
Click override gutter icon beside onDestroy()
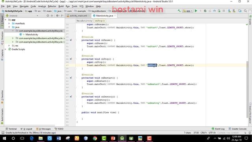click(x=71, y=97)
